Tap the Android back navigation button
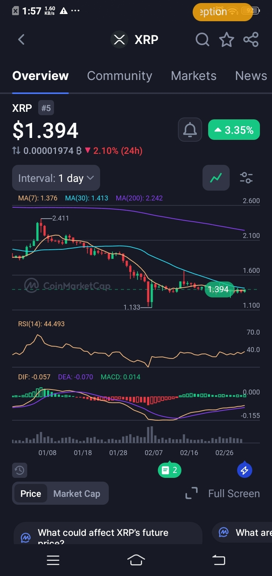This screenshot has height=576, width=272. pos(219,560)
